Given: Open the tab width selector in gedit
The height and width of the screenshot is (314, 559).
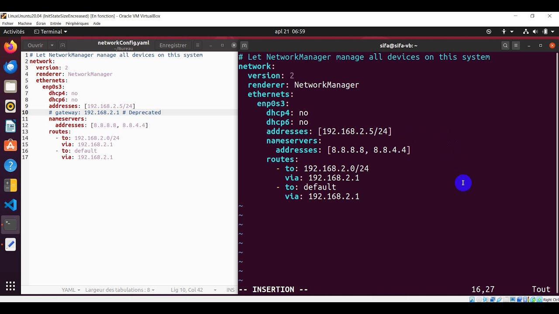Looking at the screenshot, I should pos(120,290).
